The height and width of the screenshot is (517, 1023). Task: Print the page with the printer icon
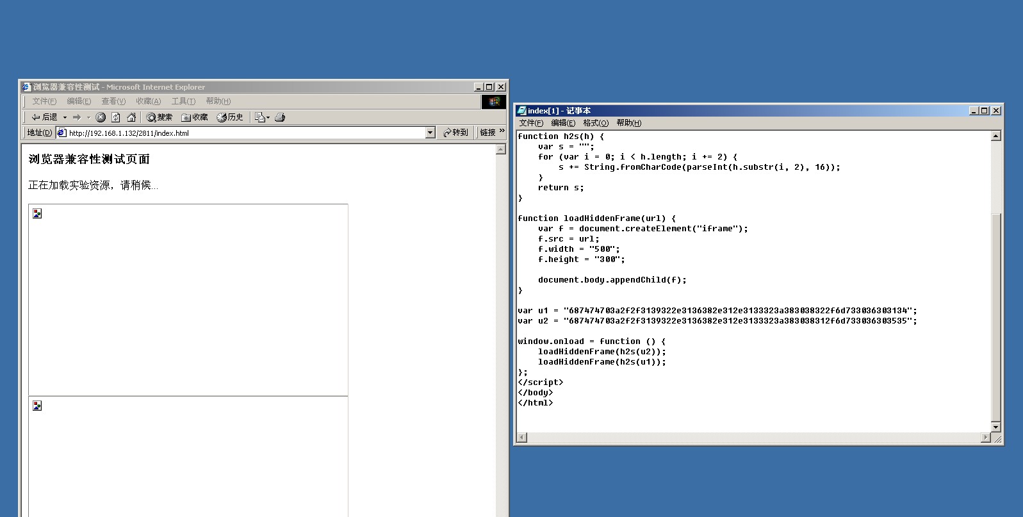click(x=280, y=117)
